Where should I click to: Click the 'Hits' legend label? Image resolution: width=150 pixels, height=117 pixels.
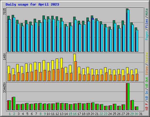point(147,12)
